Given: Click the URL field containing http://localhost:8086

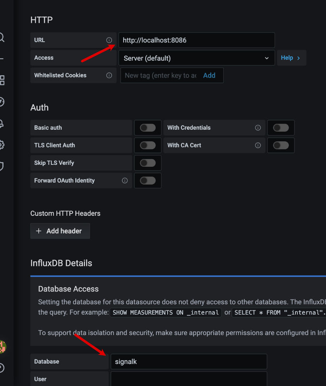Looking at the screenshot, I should tap(196, 40).
